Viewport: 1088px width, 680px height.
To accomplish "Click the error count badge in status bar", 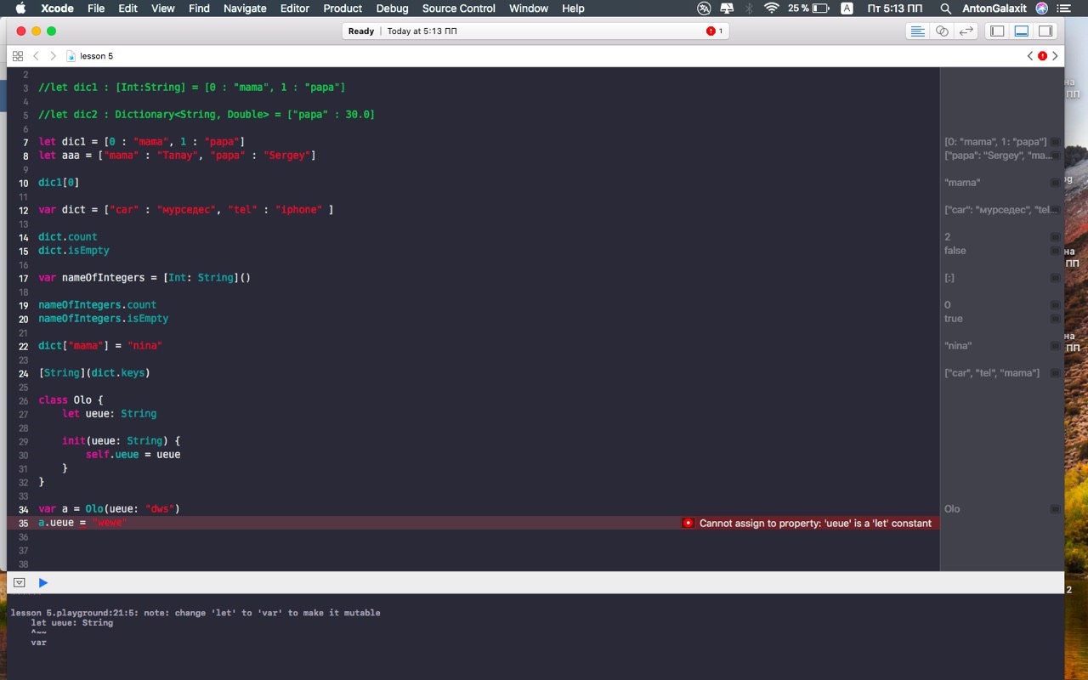I will [714, 31].
